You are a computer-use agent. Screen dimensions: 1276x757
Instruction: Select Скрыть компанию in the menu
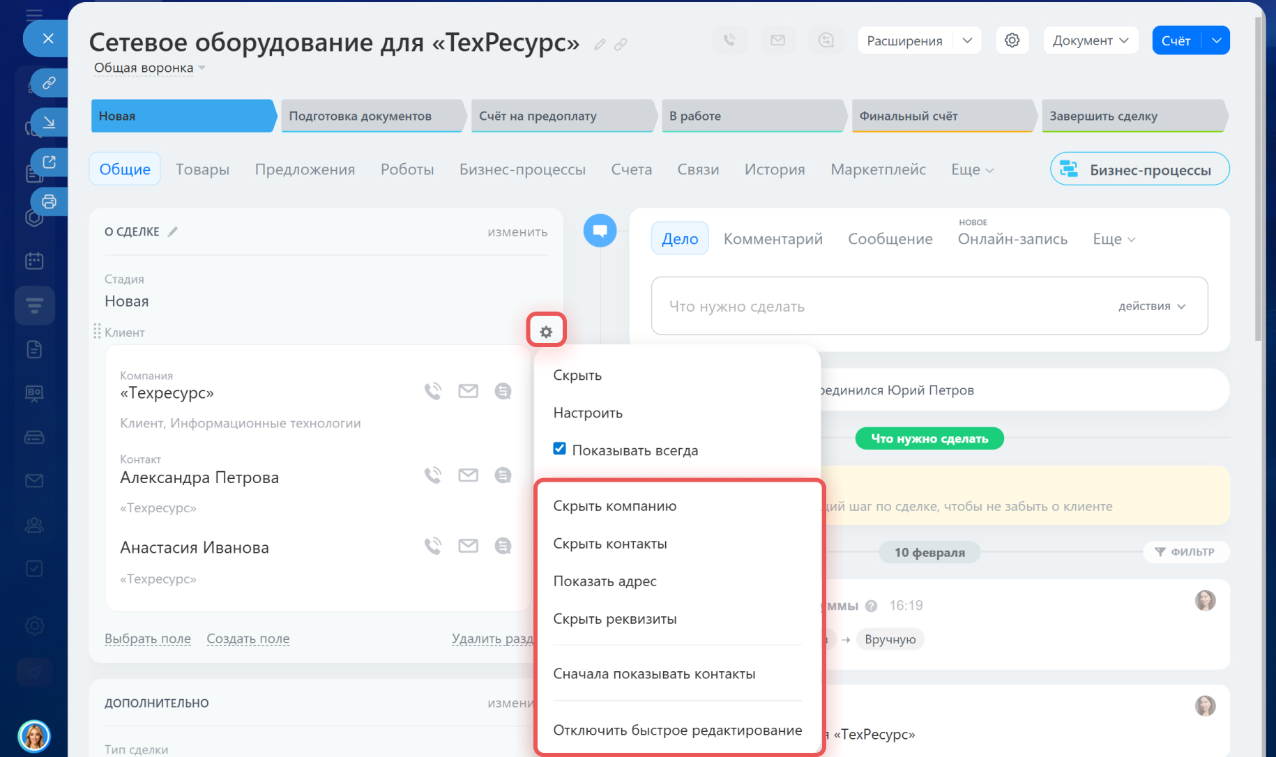pyautogui.click(x=614, y=506)
